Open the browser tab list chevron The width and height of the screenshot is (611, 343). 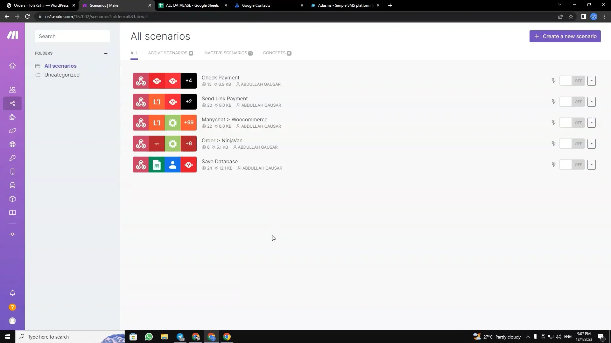pos(560,5)
